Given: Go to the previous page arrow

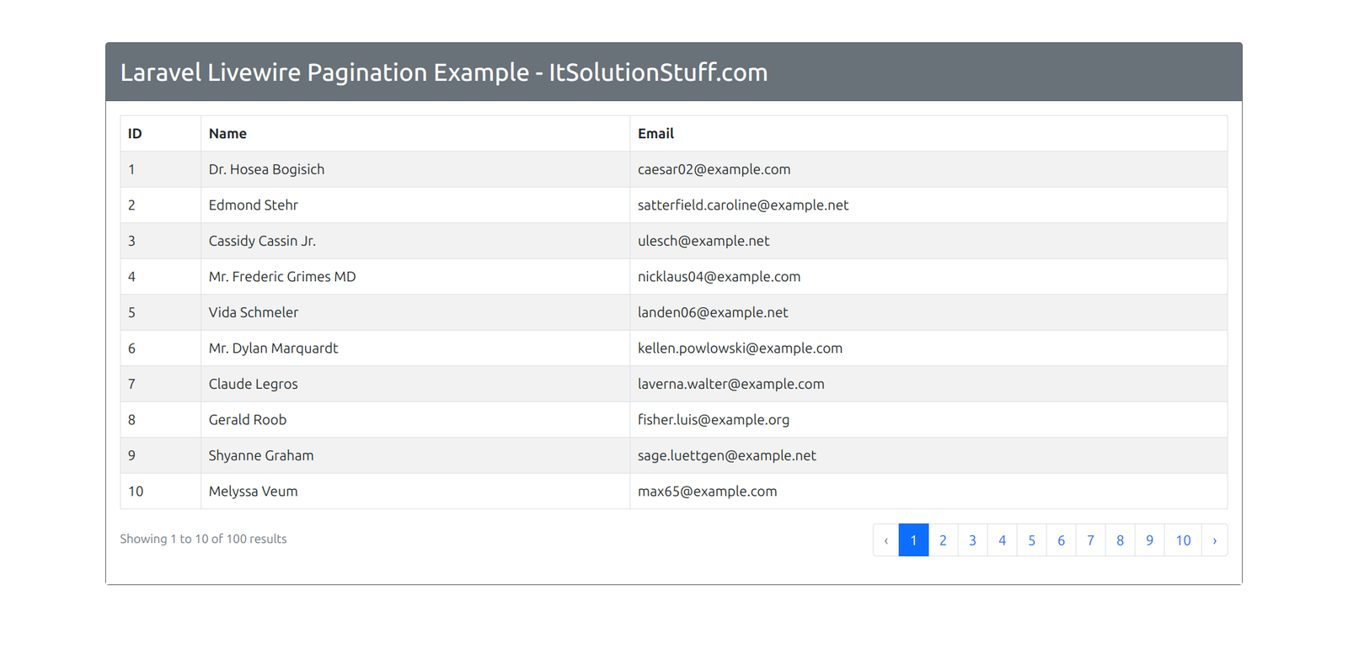Looking at the screenshot, I should coord(885,540).
